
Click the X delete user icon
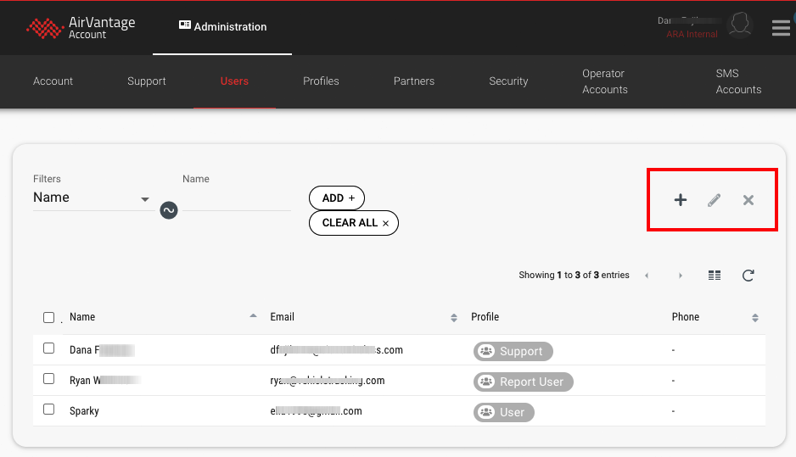[748, 200]
